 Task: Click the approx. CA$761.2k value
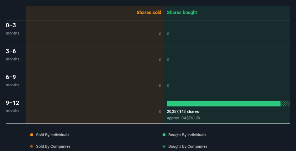(184, 118)
